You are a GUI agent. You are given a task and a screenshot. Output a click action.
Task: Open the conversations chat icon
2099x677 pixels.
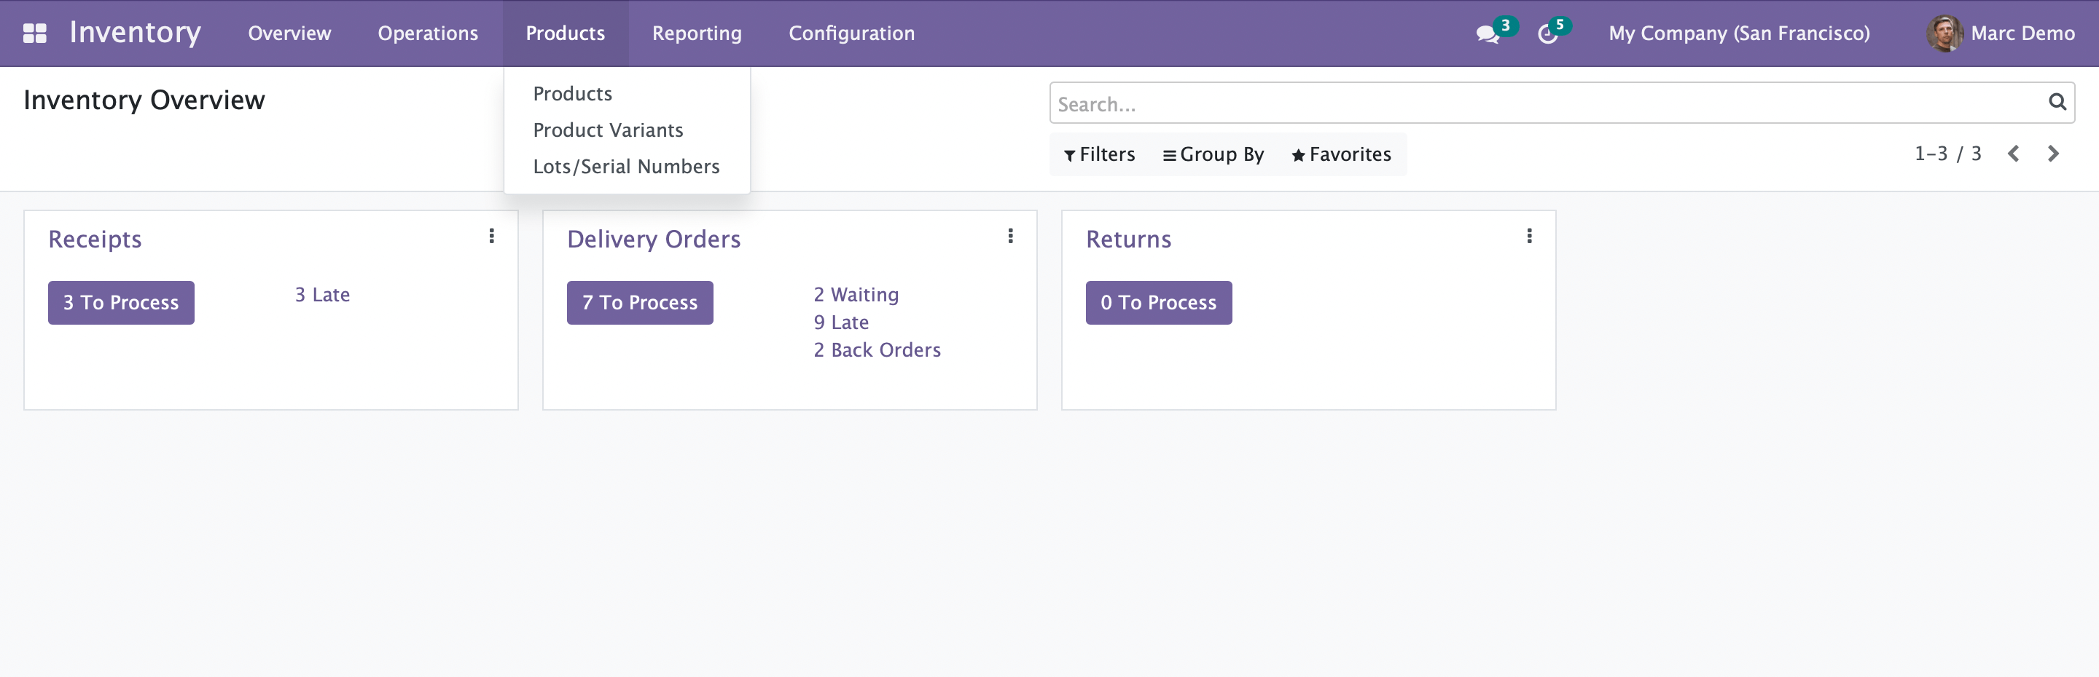point(1487,34)
